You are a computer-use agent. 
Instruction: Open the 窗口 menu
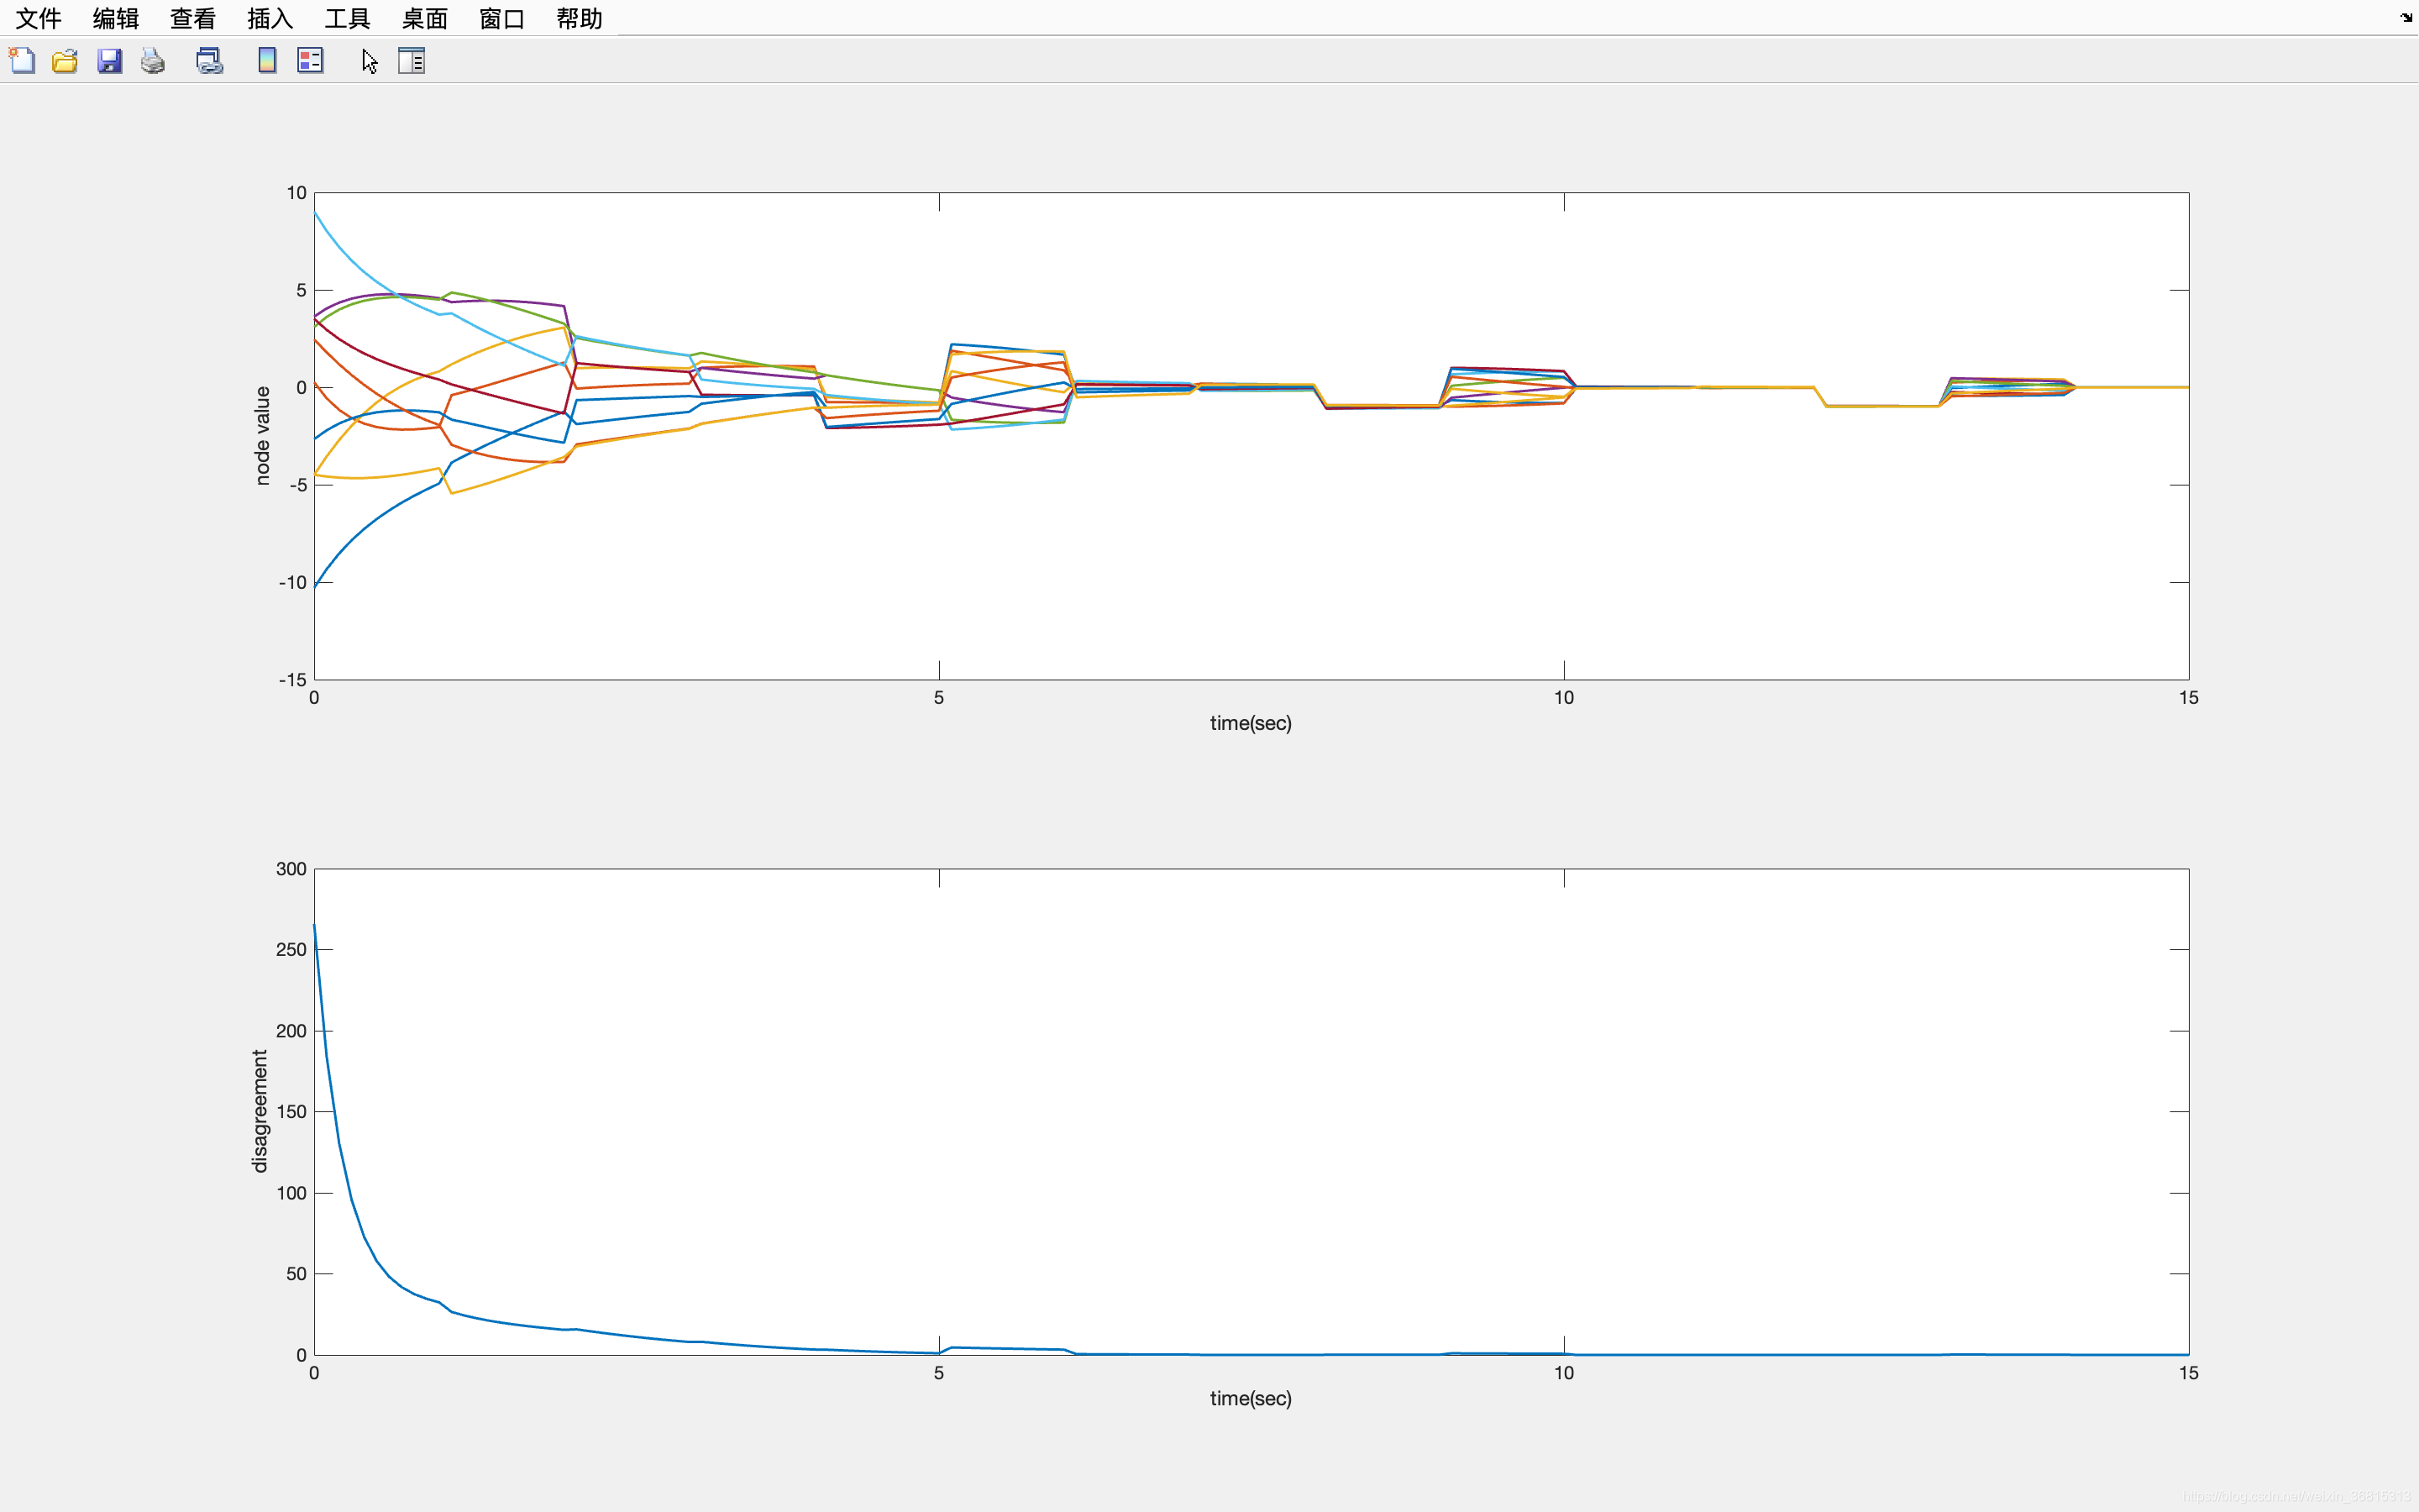(x=501, y=18)
